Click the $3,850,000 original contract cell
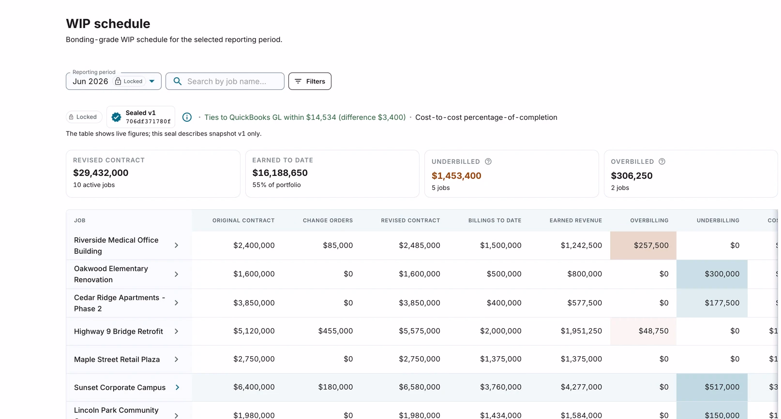 point(254,303)
